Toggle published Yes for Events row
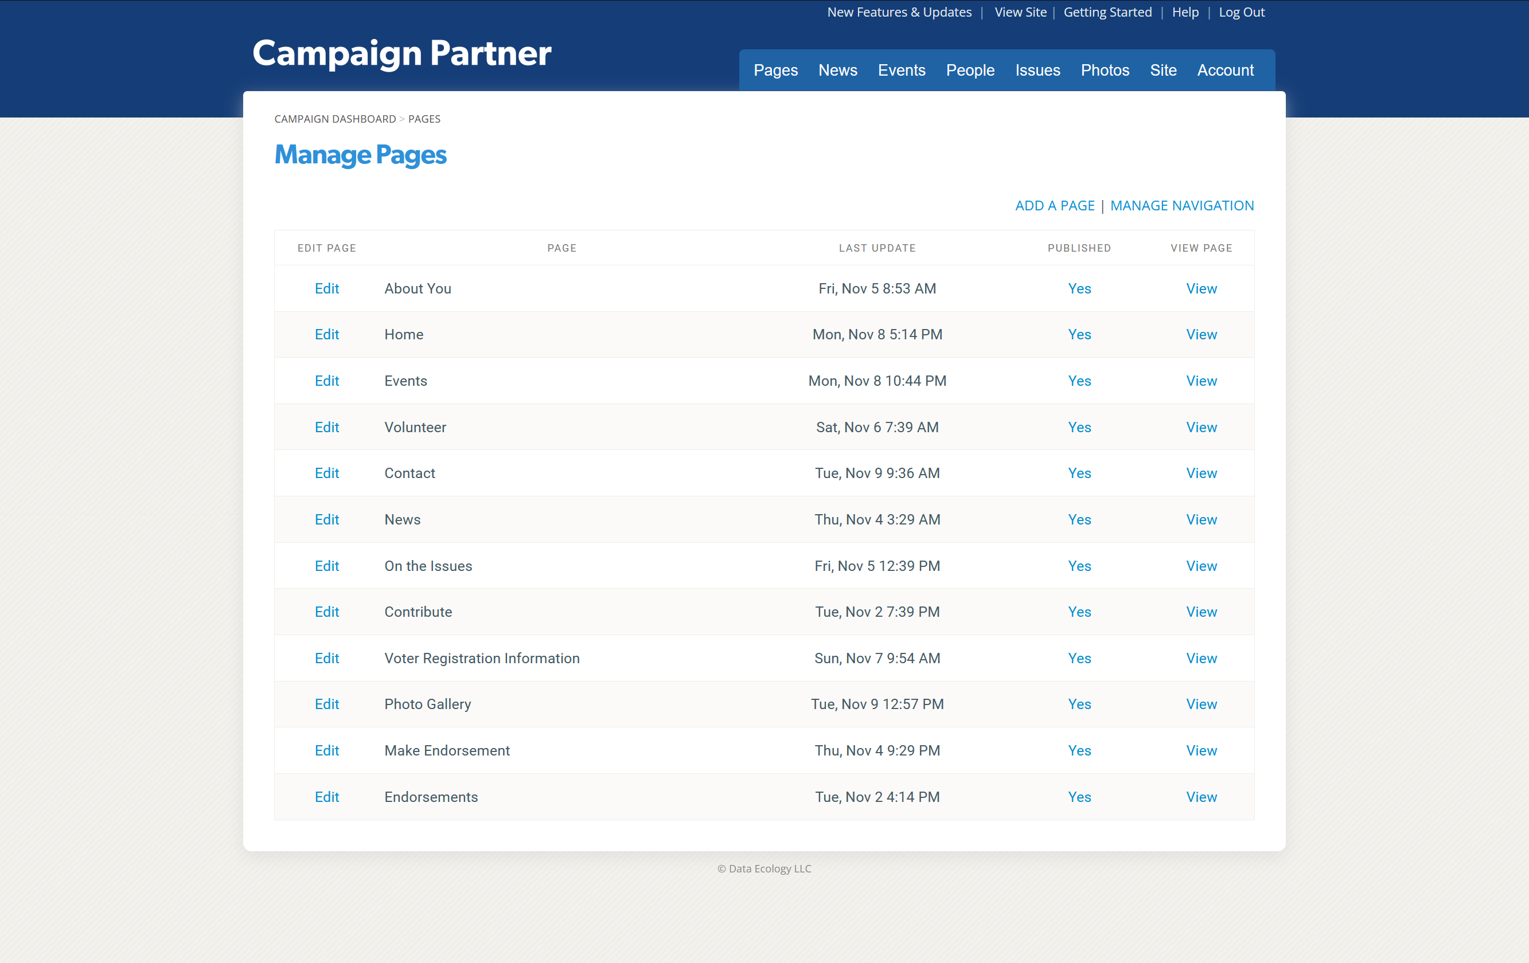Image resolution: width=1529 pixels, height=963 pixels. pyautogui.click(x=1079, y=381)
